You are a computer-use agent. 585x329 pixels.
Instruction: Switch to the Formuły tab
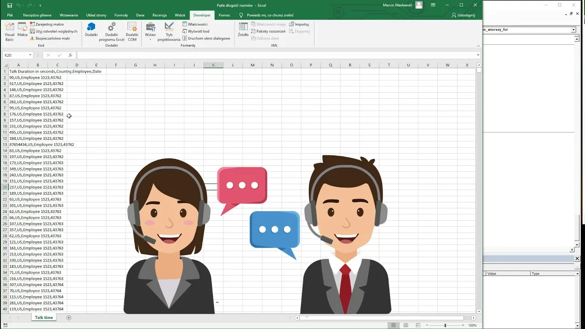(x=121, y=15)
